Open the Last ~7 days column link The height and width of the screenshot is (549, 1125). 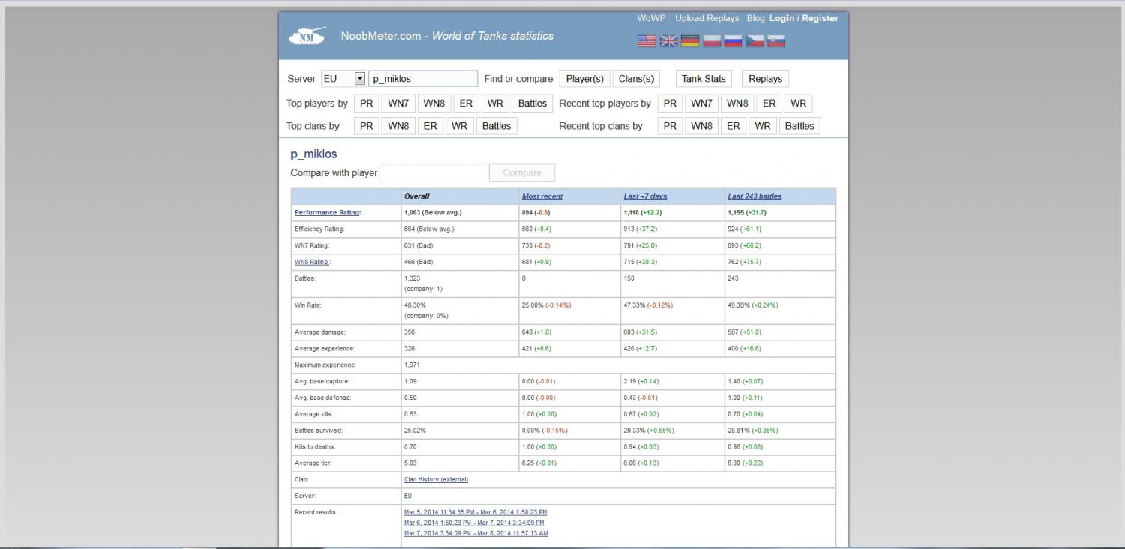pyautogui.click(x=645, y=196)
